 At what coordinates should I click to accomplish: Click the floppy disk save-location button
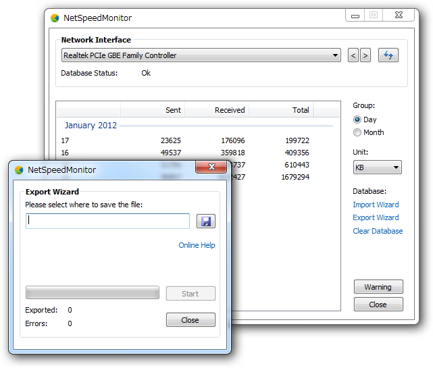coord(206,221)
